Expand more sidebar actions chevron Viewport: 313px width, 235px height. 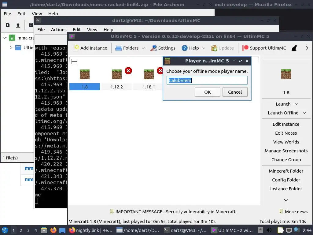[286, 200]
